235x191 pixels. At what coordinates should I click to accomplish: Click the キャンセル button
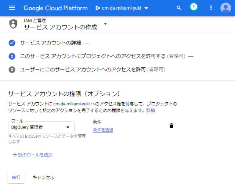(x=43, y=177)
